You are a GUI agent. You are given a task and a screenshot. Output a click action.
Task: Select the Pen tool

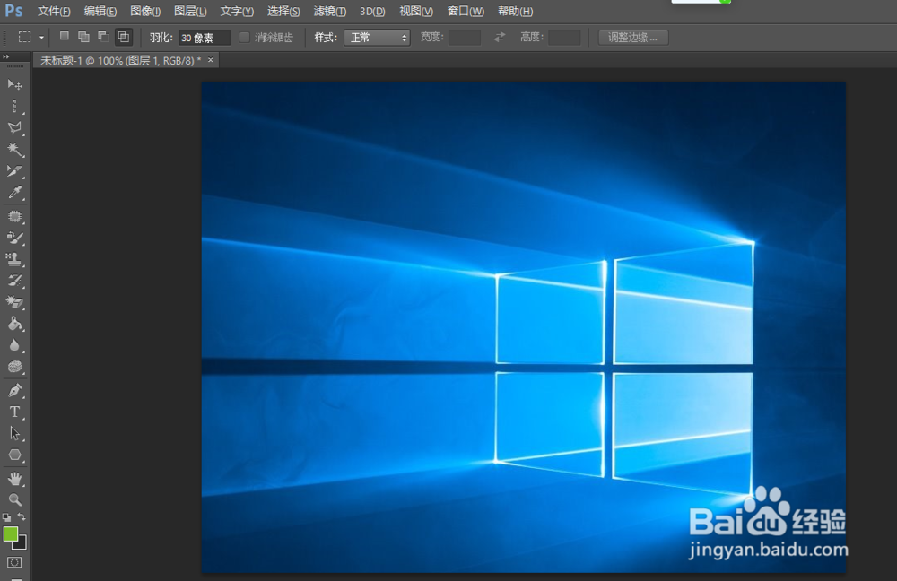point(15,391)
